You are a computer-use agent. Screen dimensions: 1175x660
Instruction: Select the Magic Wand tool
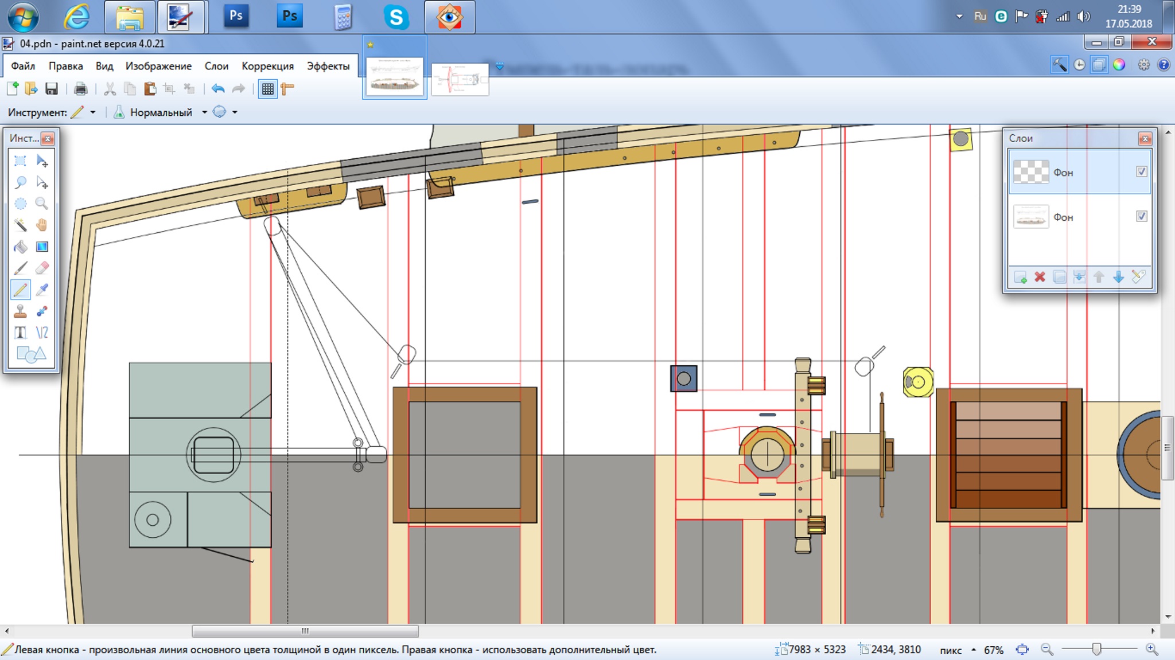click(x=20, y=225)
